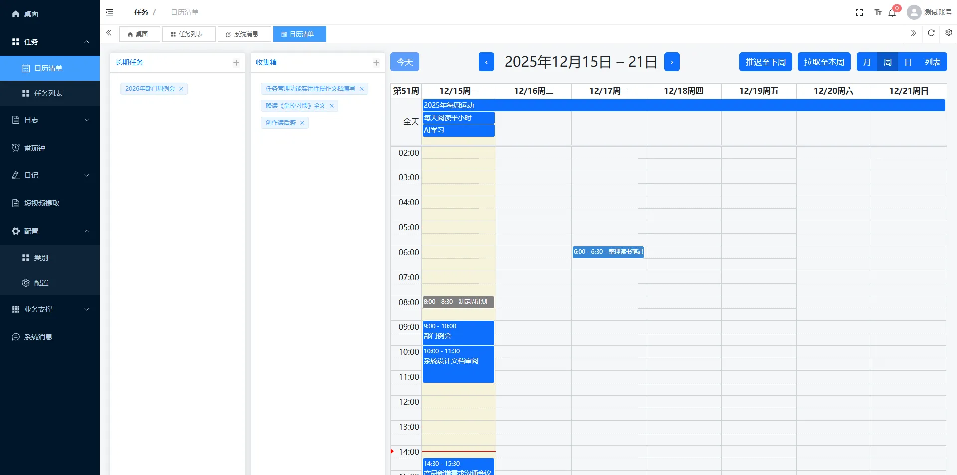Switch calendar to 列表 view
Image resolution: width=957 pixels, height=475 pixels.
932,62
